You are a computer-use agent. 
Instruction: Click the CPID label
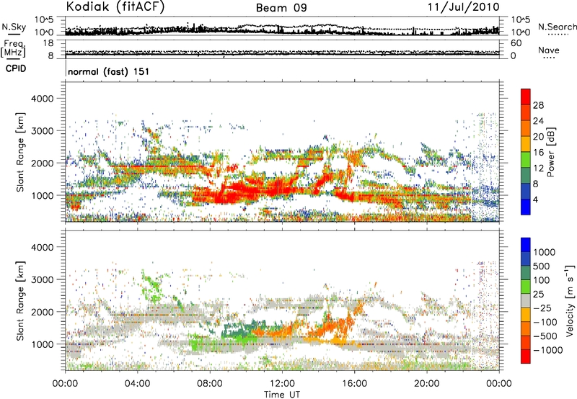16,68
